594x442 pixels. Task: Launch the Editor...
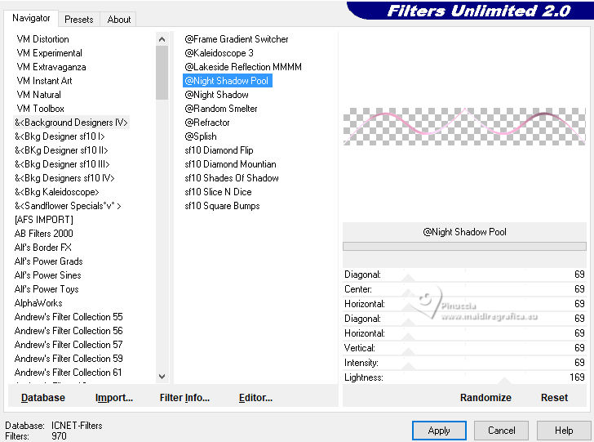pyautogui.click(x=255, y=398)
